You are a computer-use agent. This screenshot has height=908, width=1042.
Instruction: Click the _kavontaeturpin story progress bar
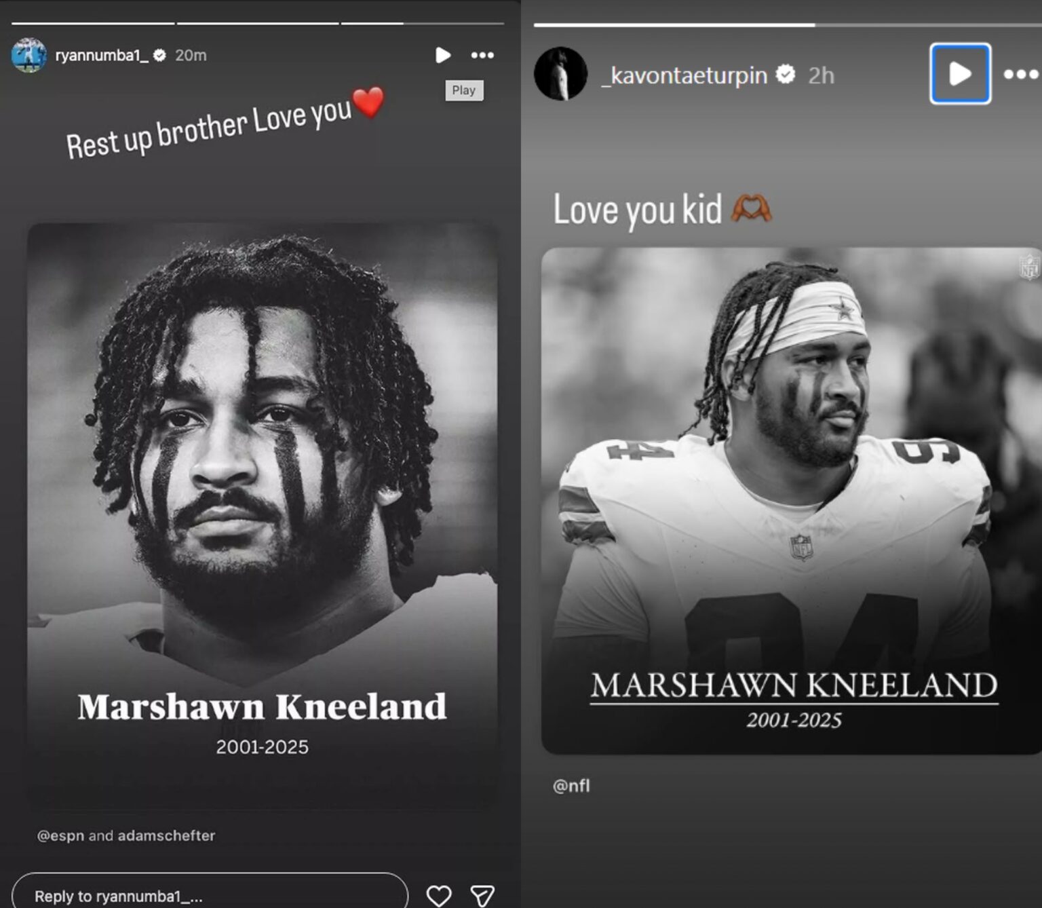coord(788,25)
